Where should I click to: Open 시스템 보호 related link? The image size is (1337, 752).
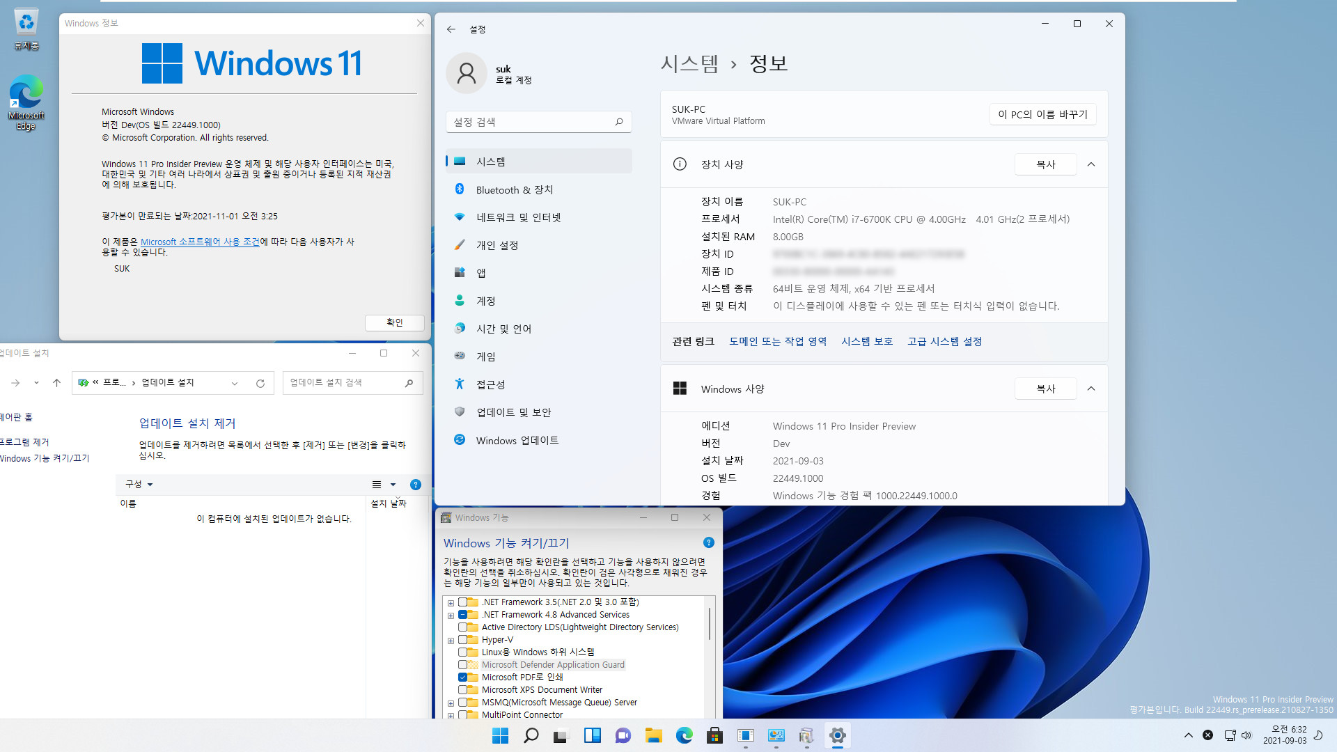tap(867, 341)
